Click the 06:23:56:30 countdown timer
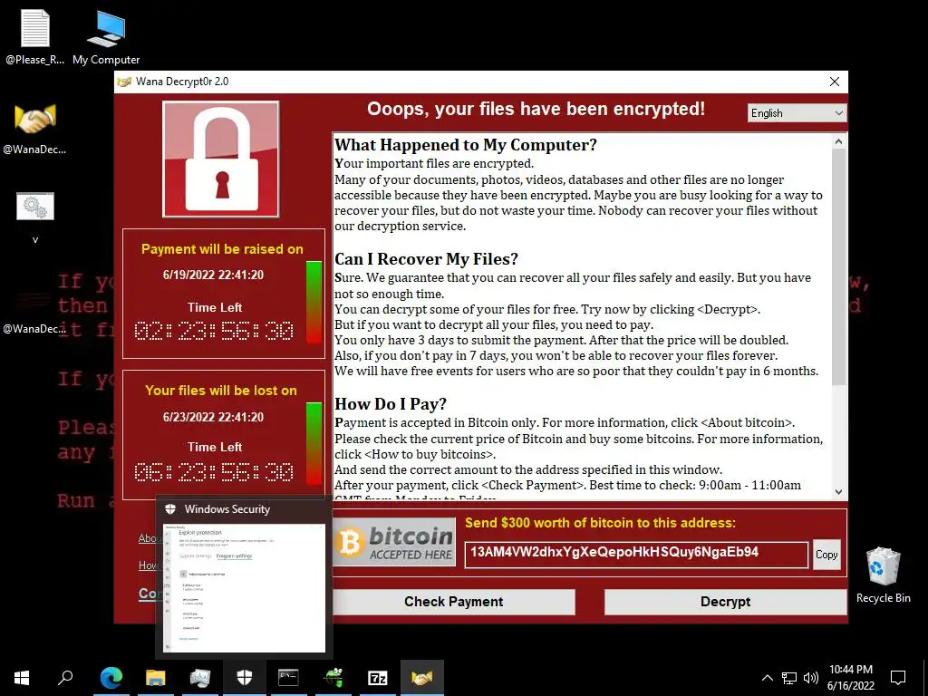The height and width of the screenshot is (696, 928). click(214, 471)
